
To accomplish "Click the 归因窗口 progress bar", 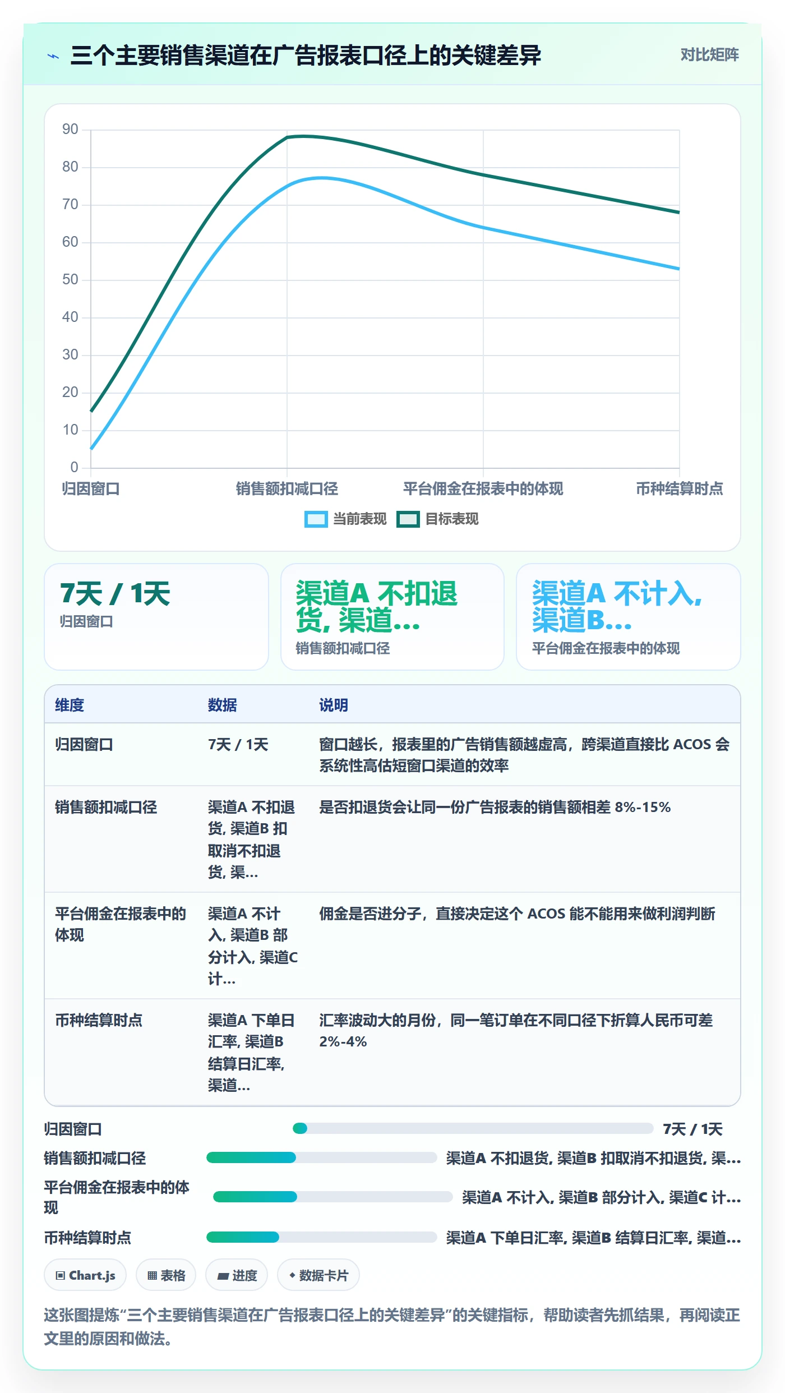I will 473,1128.
